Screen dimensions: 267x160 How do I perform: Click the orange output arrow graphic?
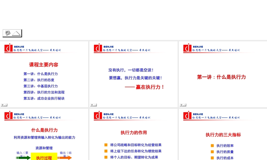coord(65,158)
